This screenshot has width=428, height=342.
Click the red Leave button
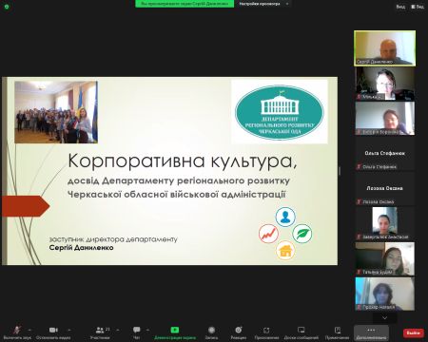pyautogui.click(x=414, y=332)
